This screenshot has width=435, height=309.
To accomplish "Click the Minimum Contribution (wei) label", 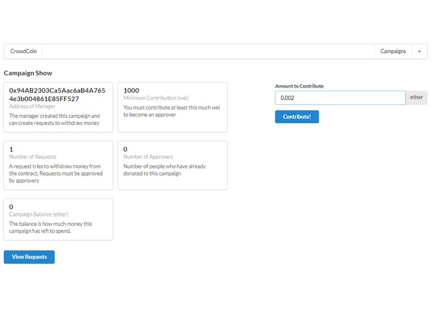I will (x=156, y=98).
